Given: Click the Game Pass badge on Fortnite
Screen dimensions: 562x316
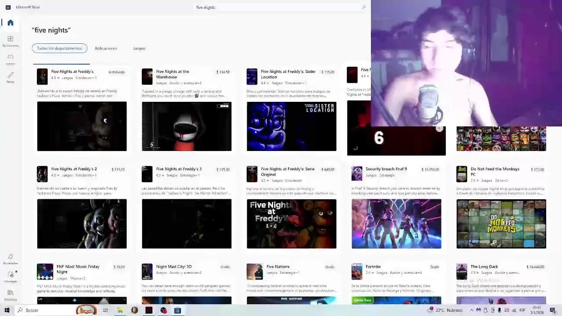Looking at the screenshot, I should coord(363,300).
